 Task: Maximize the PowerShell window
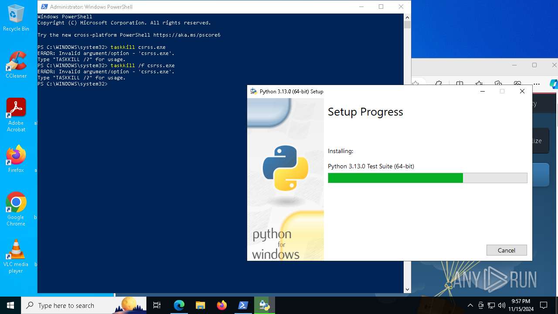tap(381, 7)
